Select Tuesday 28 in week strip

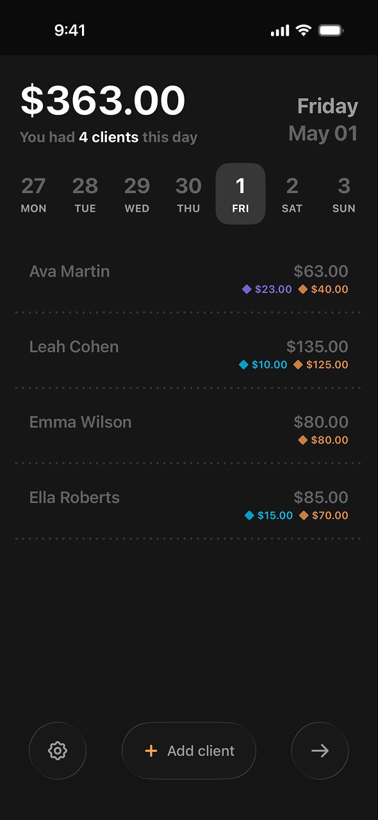tap(85, 194)
